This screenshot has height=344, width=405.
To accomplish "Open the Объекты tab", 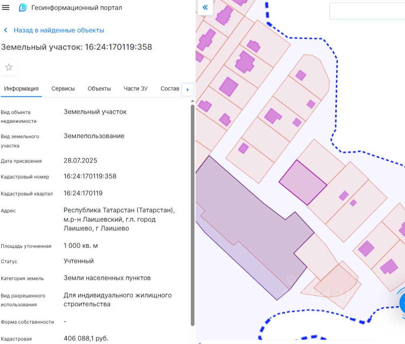I will pyautogui.click(x=99, y=89).
